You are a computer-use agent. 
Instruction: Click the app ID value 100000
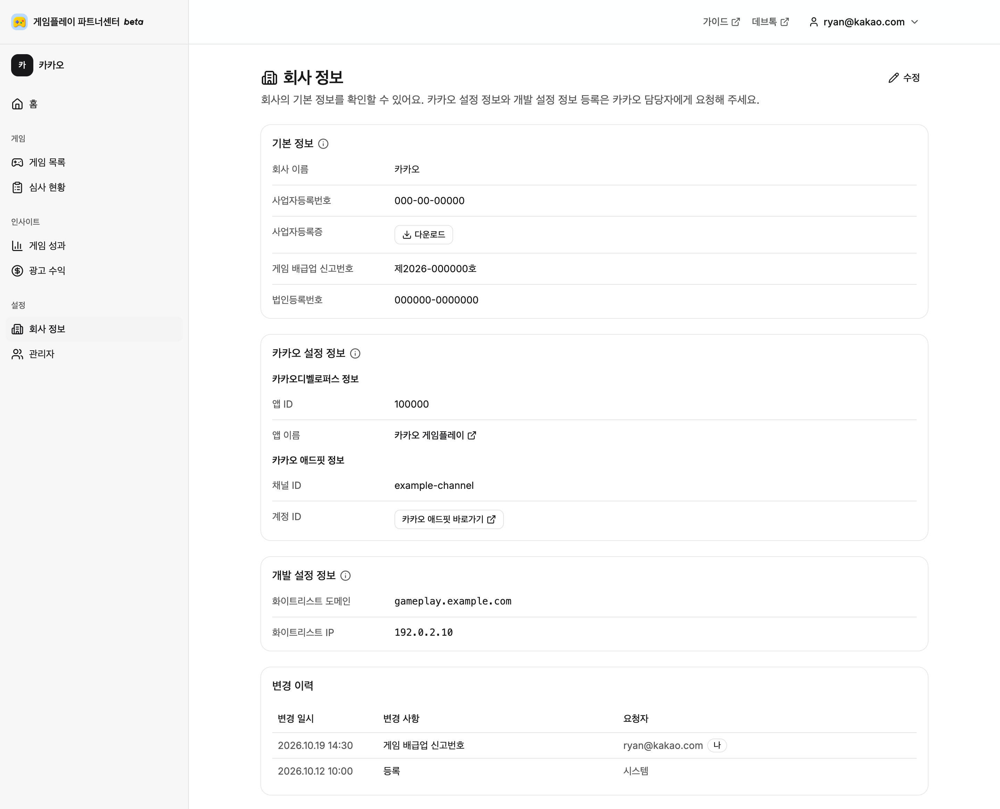pyautogui.click(x=411, y=404)
